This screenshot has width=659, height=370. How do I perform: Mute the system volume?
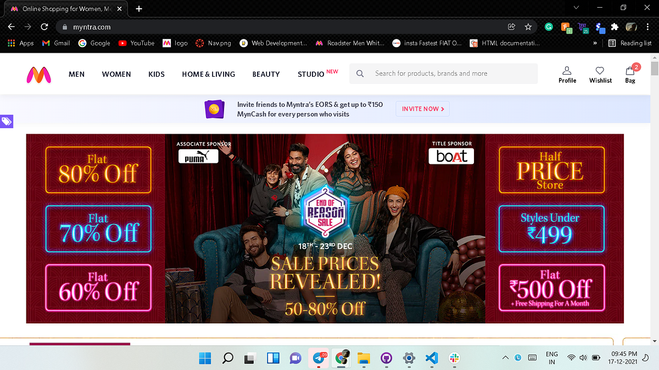pos(584,357)
